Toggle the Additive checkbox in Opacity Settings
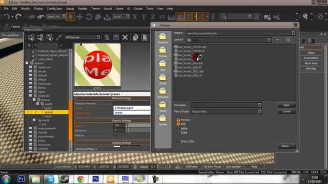Viewport: 328px width, 184px height. 115,135
